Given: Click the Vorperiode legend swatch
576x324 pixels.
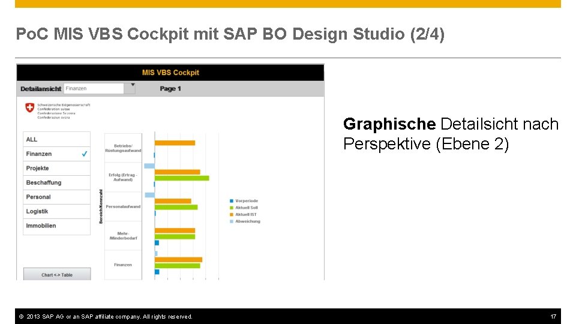Looking at the screenshot, I should pos(232,201).
